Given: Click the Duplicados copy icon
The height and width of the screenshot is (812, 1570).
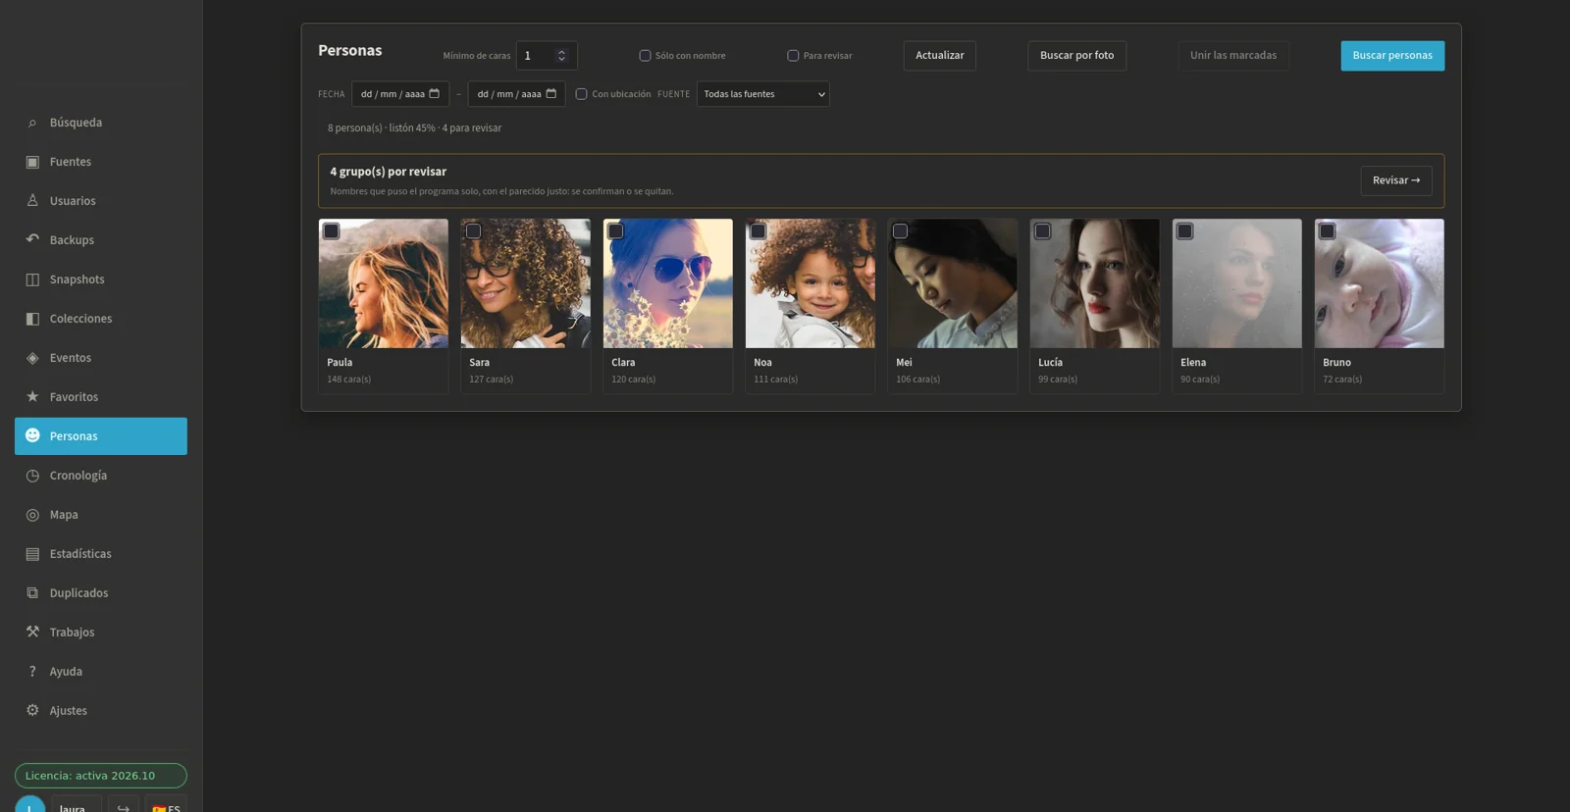Looking at the screenshot, I should point(32,593).
